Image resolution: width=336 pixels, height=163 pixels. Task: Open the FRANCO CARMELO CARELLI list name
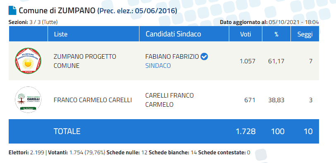pyautogui.click(x=93, y=100)
